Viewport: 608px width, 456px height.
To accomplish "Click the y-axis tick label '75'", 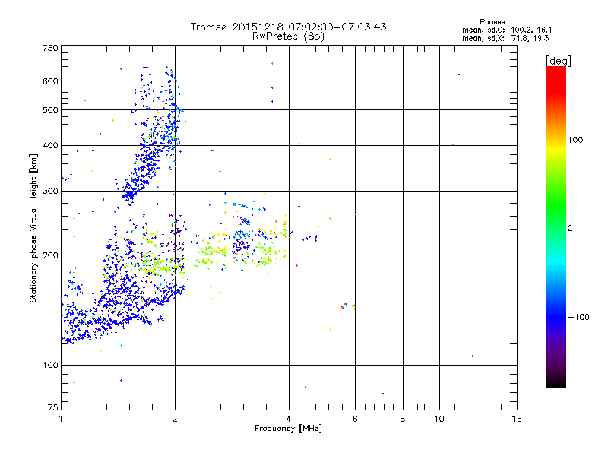I will pyautogui.click(x=53, y=407).
